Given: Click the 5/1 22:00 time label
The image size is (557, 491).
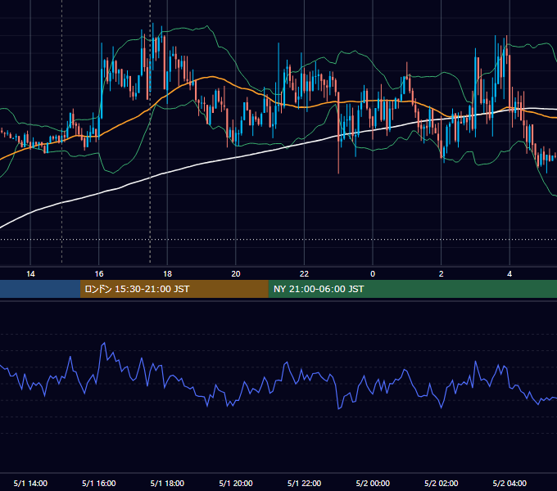Looking at the screenshot, I should [304, 483].
